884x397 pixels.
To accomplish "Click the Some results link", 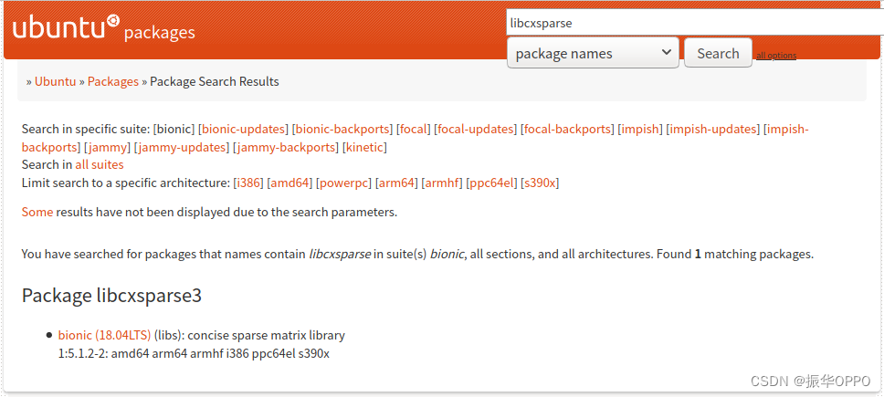I will point(37,213).
